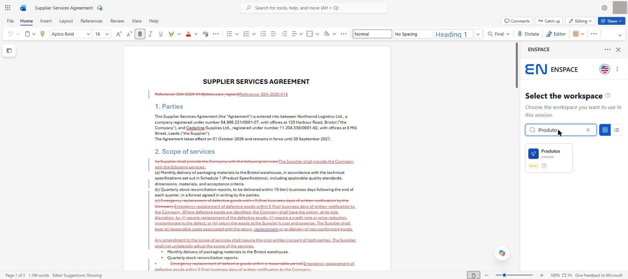The height and width of the screenshot is (279, 628).
Task: Click the Undo icon
Action: point(10,34)
